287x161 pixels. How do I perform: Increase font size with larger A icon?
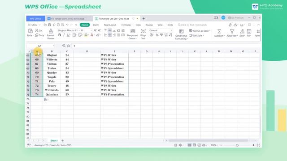pos(95,30)
